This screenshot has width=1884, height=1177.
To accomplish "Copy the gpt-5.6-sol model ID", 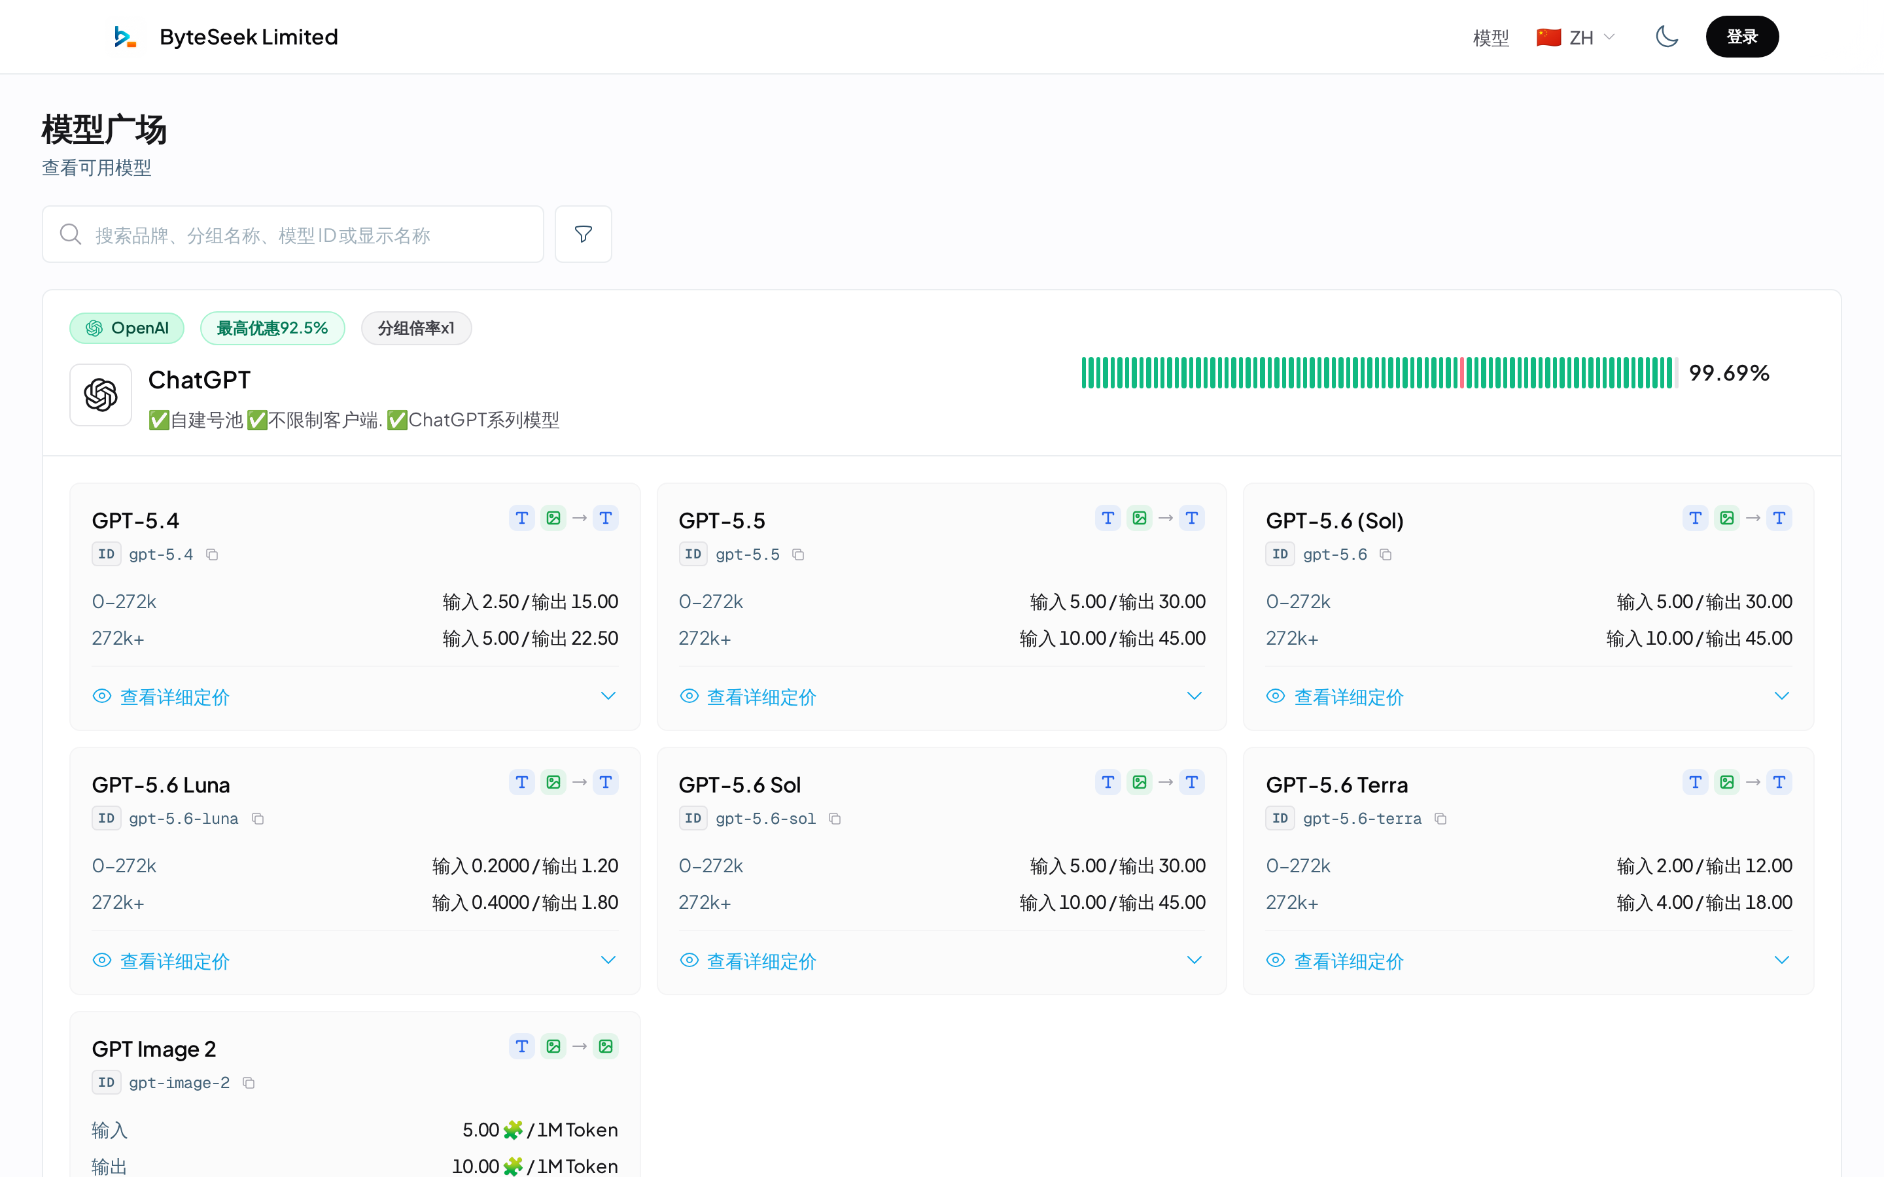I will [x=835, y=818].
